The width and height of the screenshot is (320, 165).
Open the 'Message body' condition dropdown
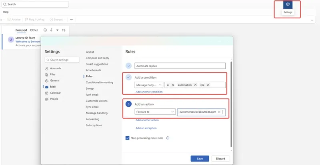point(149,85)
